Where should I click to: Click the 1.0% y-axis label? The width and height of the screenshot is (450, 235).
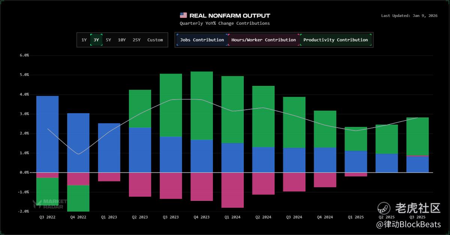(24, 153)
